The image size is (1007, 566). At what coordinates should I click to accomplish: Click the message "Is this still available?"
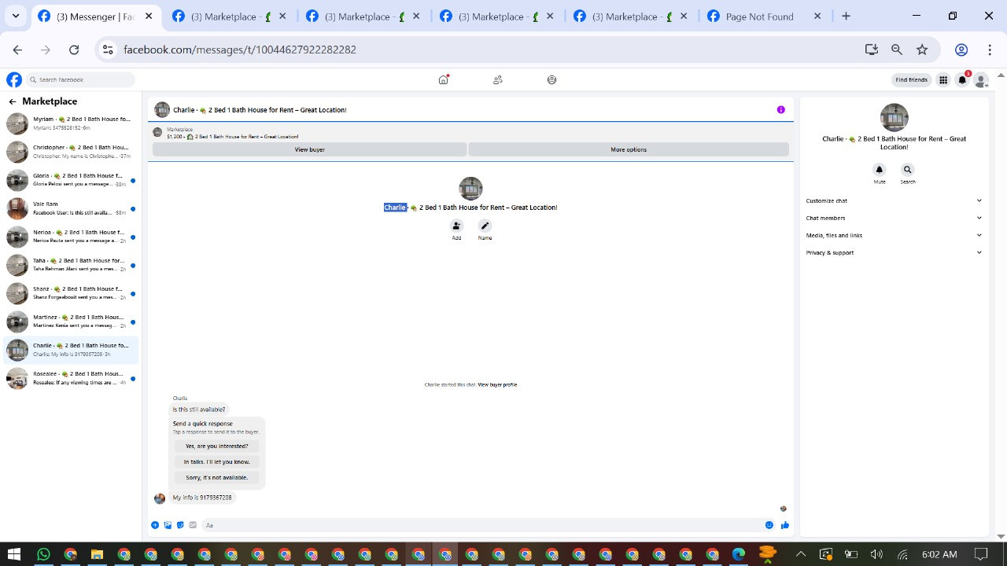pos(199,410)
